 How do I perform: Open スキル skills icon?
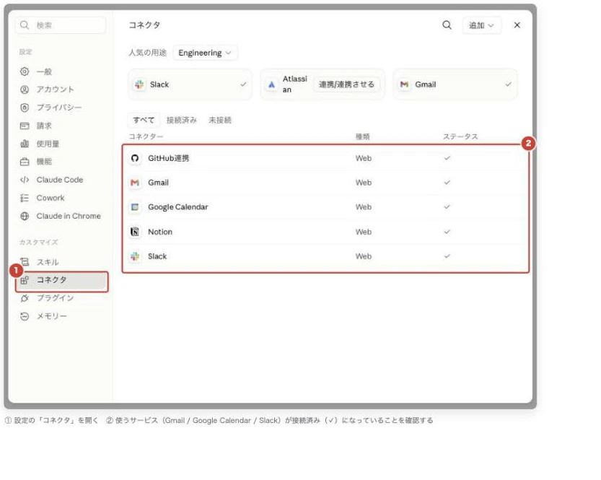click(x=25, y=262)
